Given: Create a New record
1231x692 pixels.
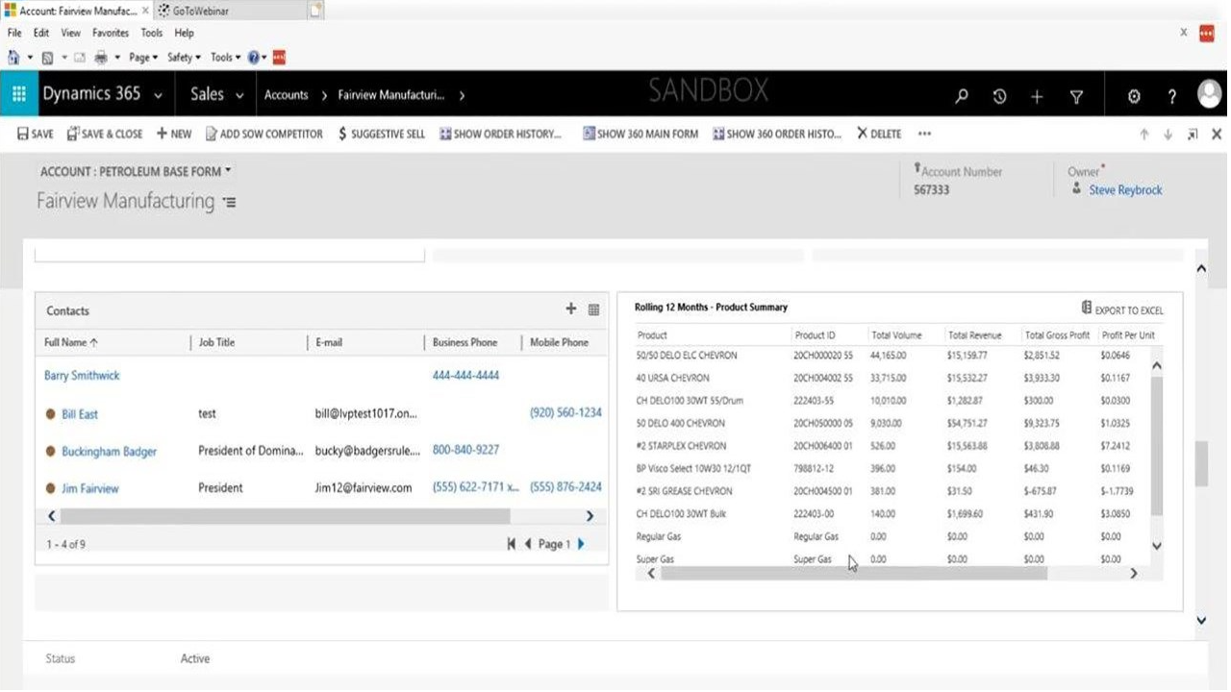Looking at the screenshot, I should point(174,134).
